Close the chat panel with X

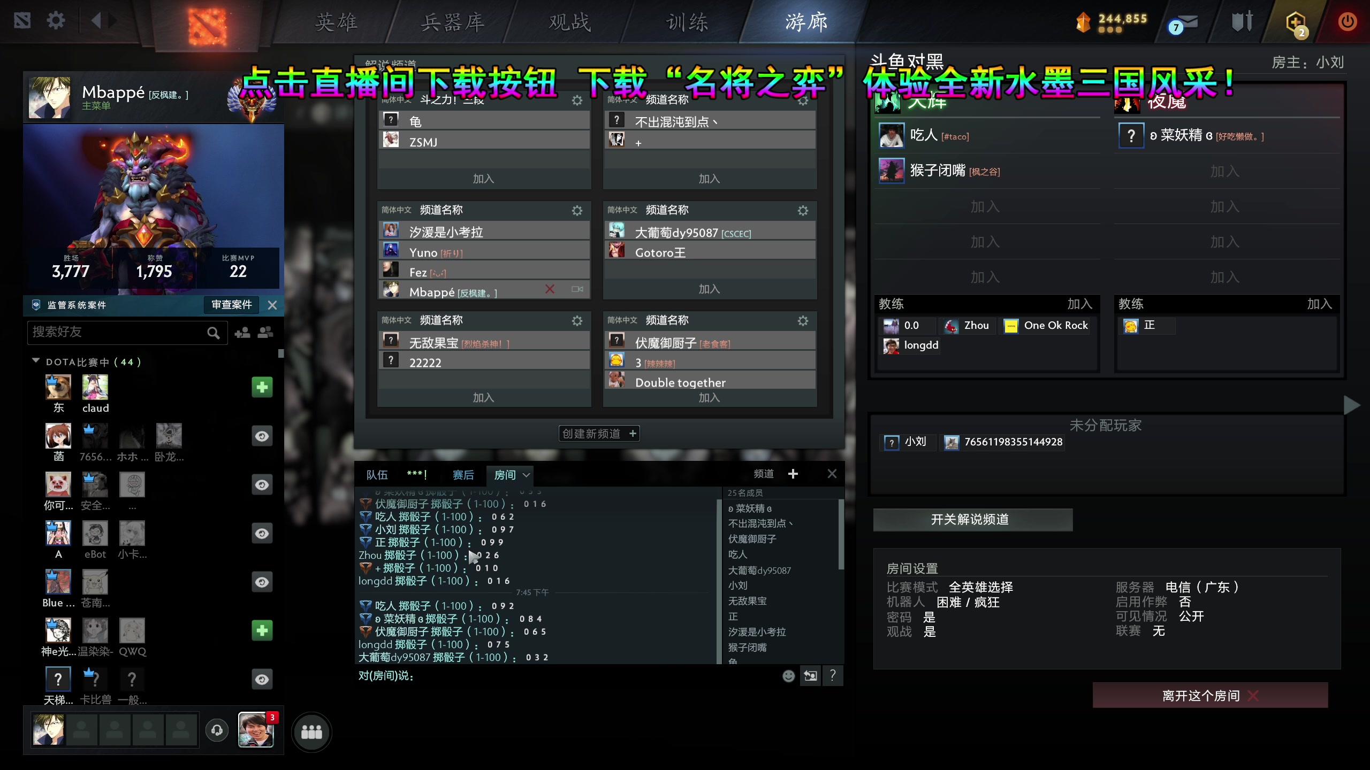pos(832,474)
